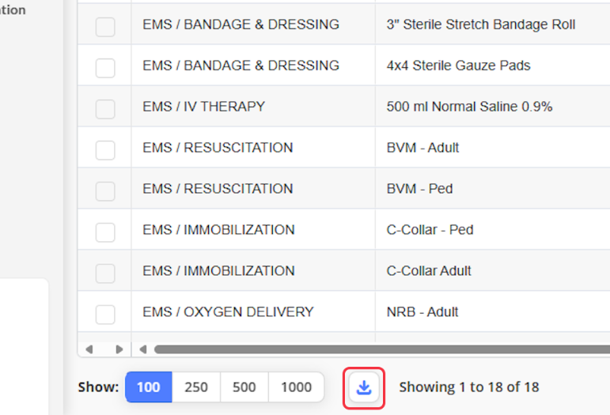Show 100 rows per page
Image resolution: width=610 pixels, height=415 pixels.
pyautogui.click(x=148, y=387)
